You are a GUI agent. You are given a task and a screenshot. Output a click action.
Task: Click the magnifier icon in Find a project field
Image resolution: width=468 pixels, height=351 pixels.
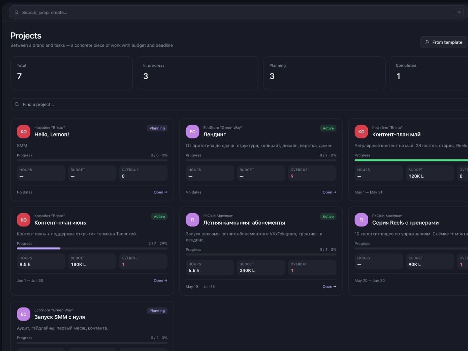(17, 104)
